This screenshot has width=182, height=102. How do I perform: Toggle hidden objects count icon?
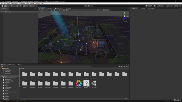coord(64,10)
